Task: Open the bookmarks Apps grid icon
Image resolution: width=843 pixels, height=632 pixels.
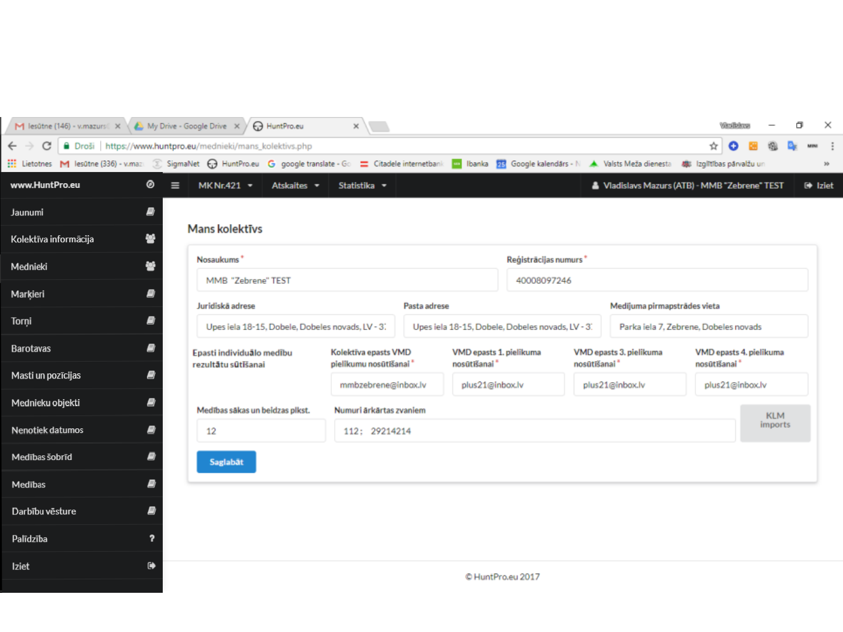Action: click(x=12, y=164)
